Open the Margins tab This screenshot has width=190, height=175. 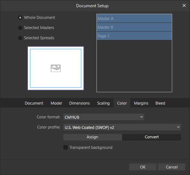pos(141,103)
